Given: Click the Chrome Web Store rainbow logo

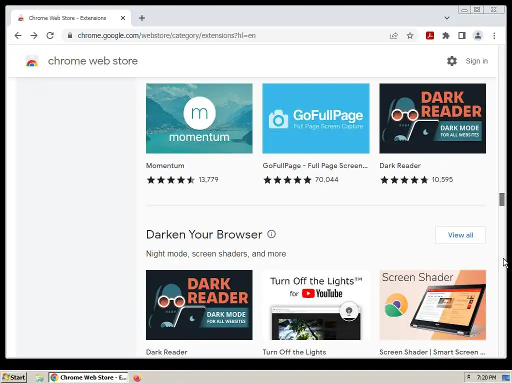Looking at the screenshot, I should pos(32,61).
